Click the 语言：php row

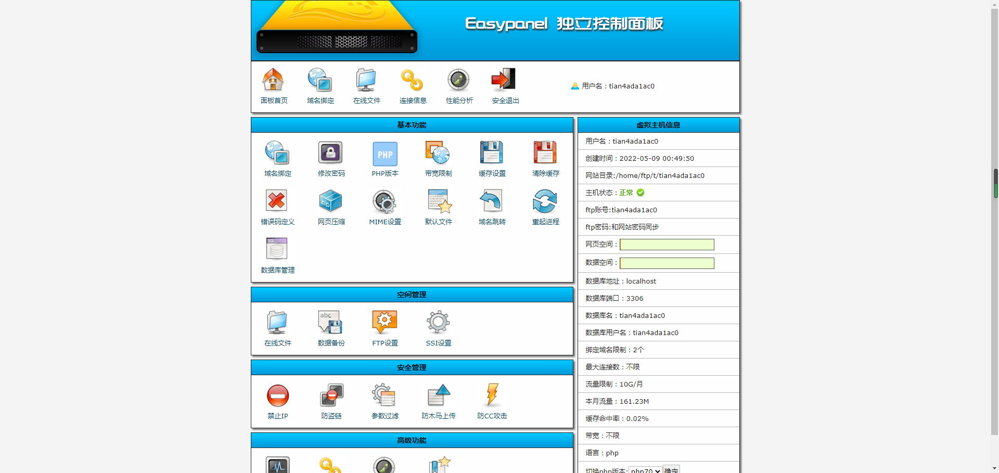tap(659, 453)
